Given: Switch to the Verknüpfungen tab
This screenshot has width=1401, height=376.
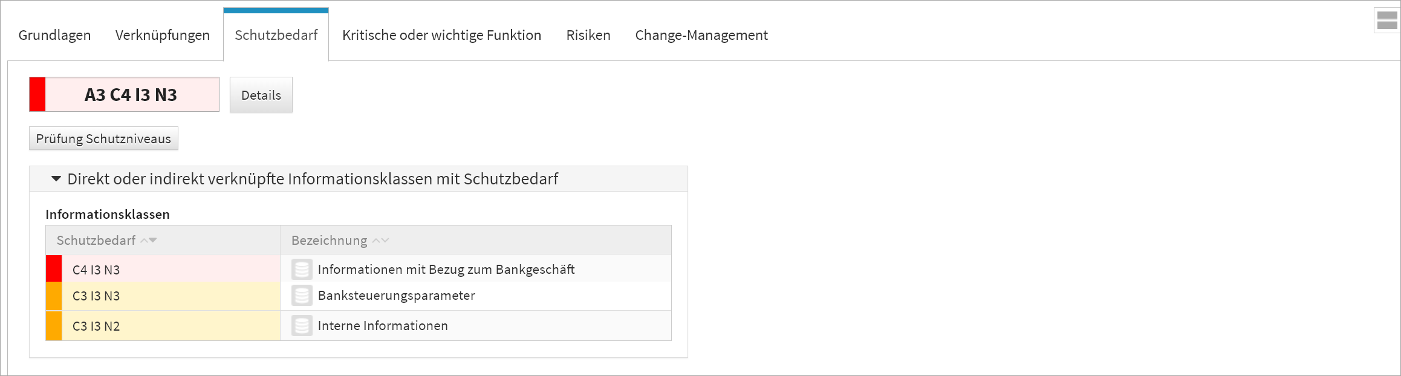Looking at the screenshot, I should pos(163,35).
